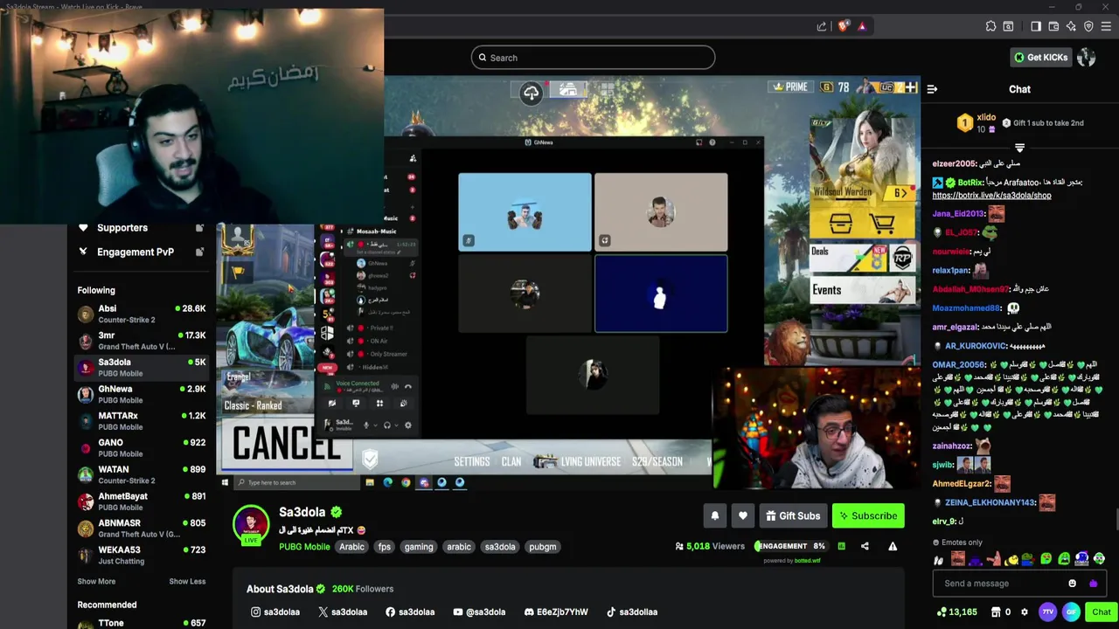Open the botrix shop link in chat
Image resolution: width=1119 pixels, height=629 pixels.
991,196
